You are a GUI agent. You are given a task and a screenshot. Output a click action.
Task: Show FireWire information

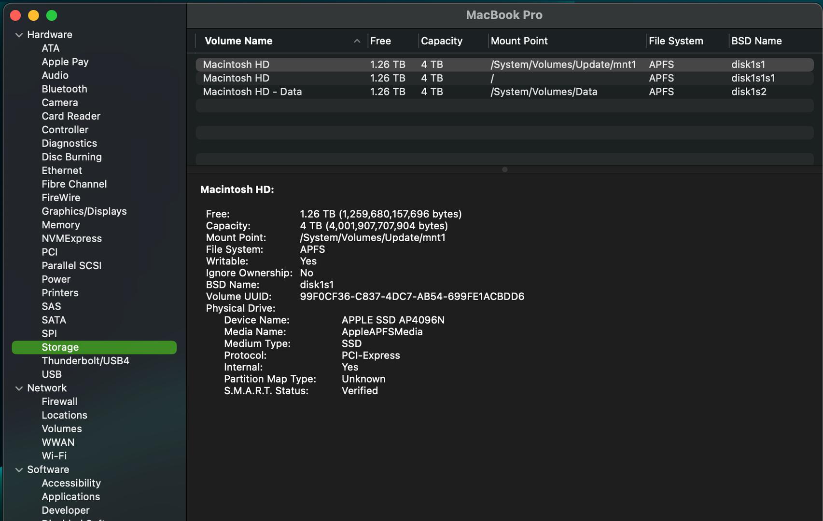click(x=61, y=197)
